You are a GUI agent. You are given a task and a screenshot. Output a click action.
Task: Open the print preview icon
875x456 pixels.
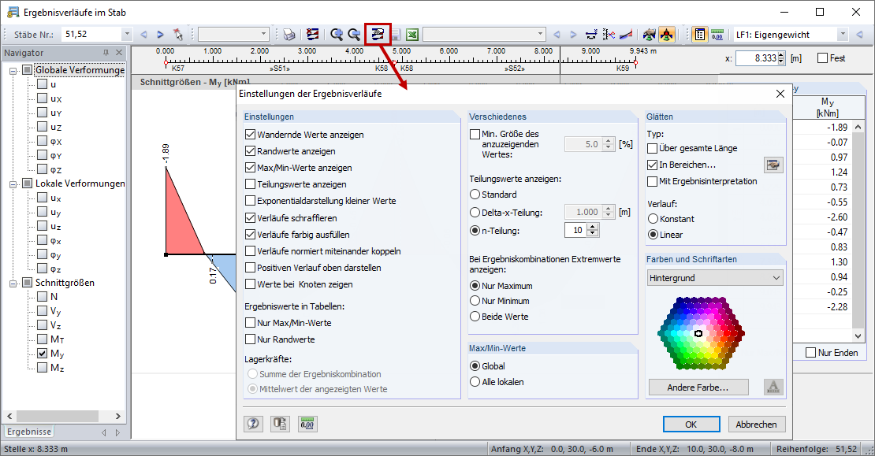[x=289, y=34]
